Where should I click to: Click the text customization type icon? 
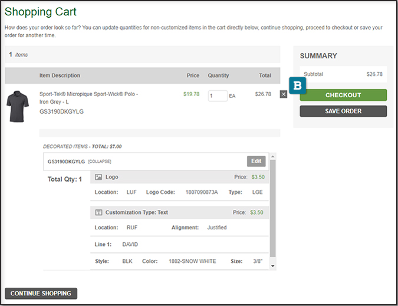[99, 212]
